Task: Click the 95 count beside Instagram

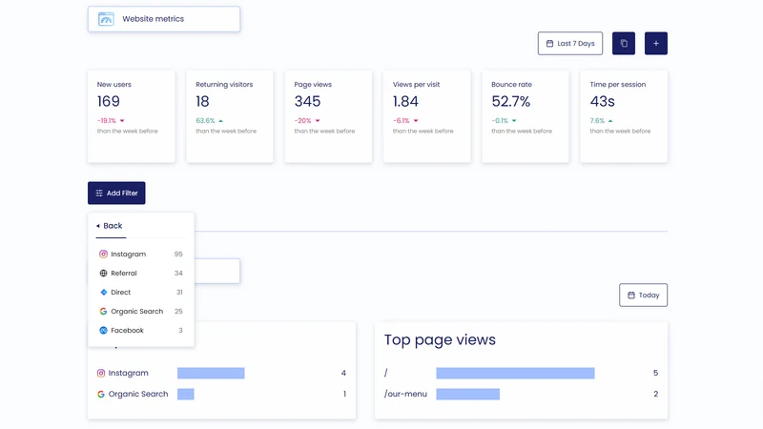Action: tap(178, 254)
